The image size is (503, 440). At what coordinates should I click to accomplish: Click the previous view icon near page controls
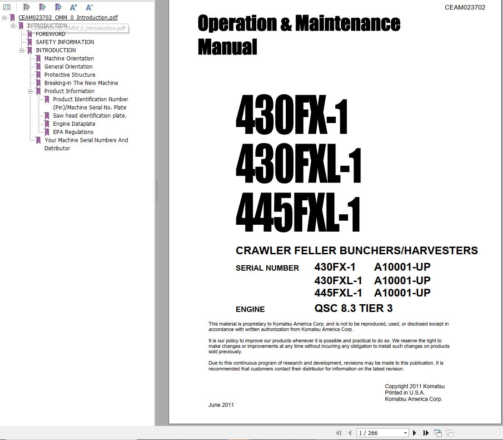click(438, 432)
